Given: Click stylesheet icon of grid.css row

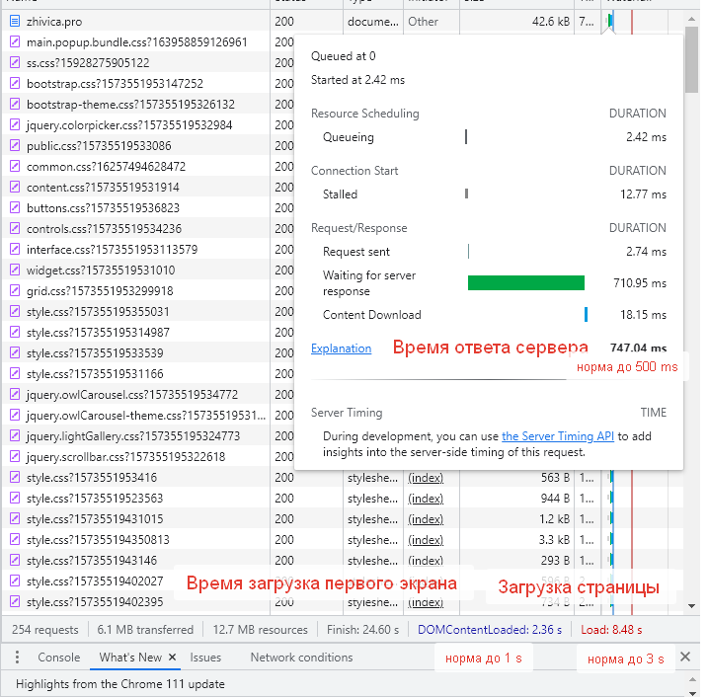Looking at the screenshot, I should [15, 290].
